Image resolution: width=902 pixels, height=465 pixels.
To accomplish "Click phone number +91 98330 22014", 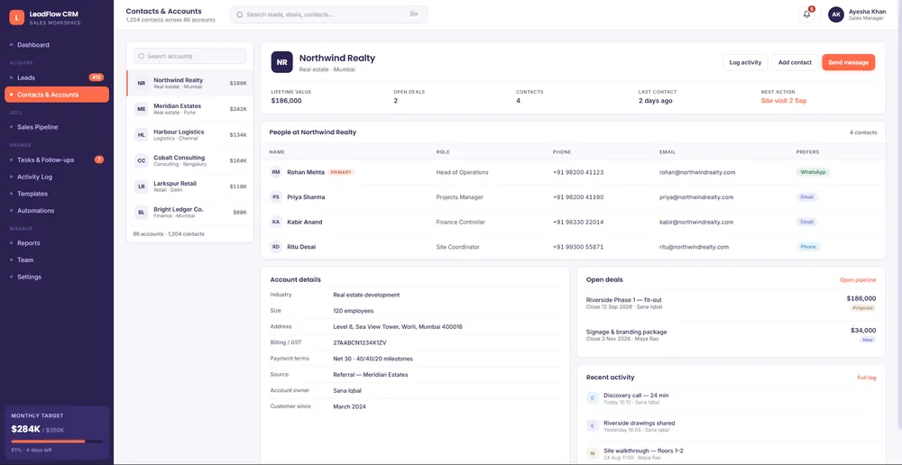I will pyautogui.click(x=578, y=222).
